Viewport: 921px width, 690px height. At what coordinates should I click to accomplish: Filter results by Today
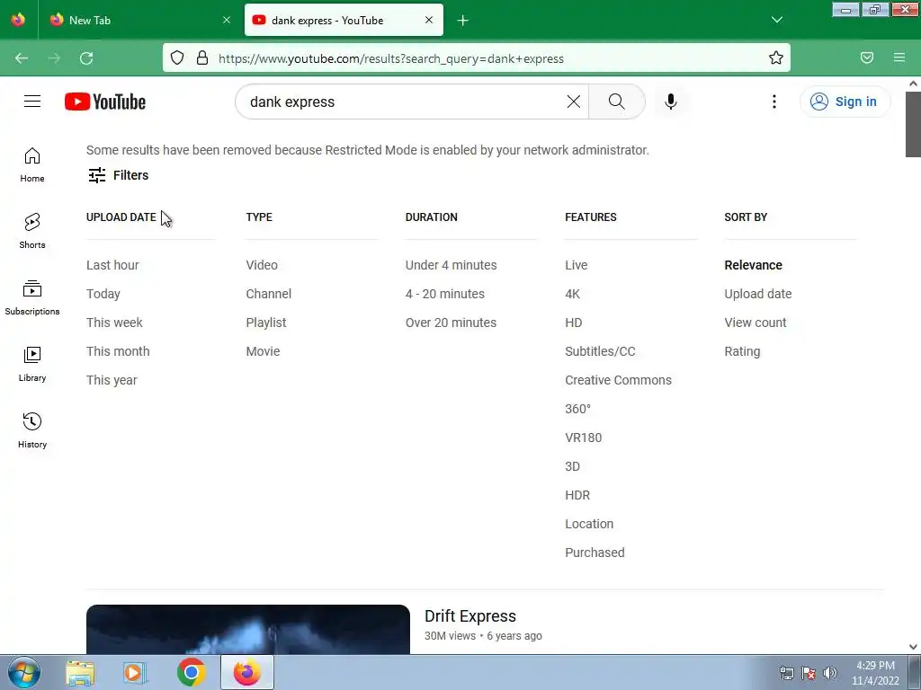coord(103,294)
